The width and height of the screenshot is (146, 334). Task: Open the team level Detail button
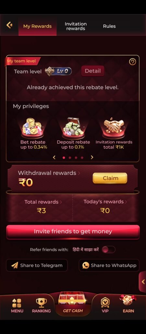tap(93, 71)
